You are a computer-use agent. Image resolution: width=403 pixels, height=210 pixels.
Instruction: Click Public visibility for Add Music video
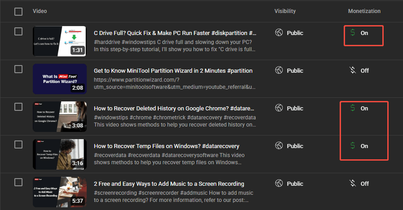click(295, 184)
